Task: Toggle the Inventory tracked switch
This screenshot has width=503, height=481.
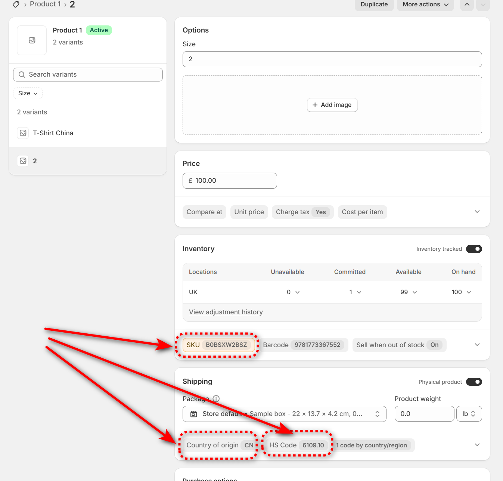Action: pos(473,249)
